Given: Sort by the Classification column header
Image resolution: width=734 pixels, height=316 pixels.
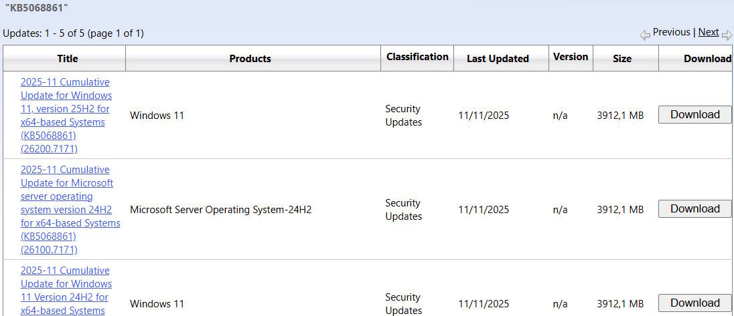Looking at the screenshot, I should [417, 57].
